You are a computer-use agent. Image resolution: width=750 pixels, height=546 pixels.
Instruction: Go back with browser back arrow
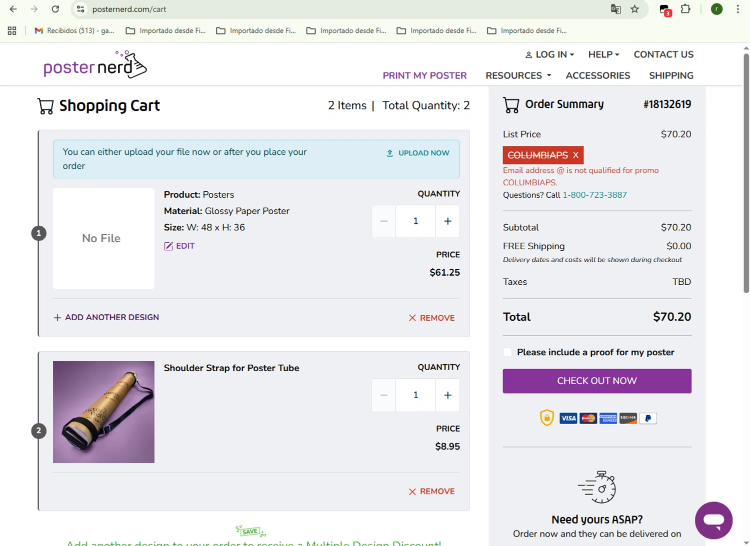13,9
